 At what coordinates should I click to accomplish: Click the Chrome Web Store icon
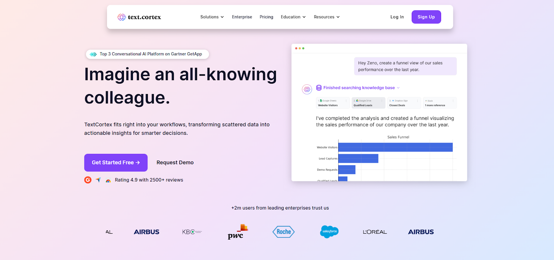pyautogui.click(x=108, y=180)
